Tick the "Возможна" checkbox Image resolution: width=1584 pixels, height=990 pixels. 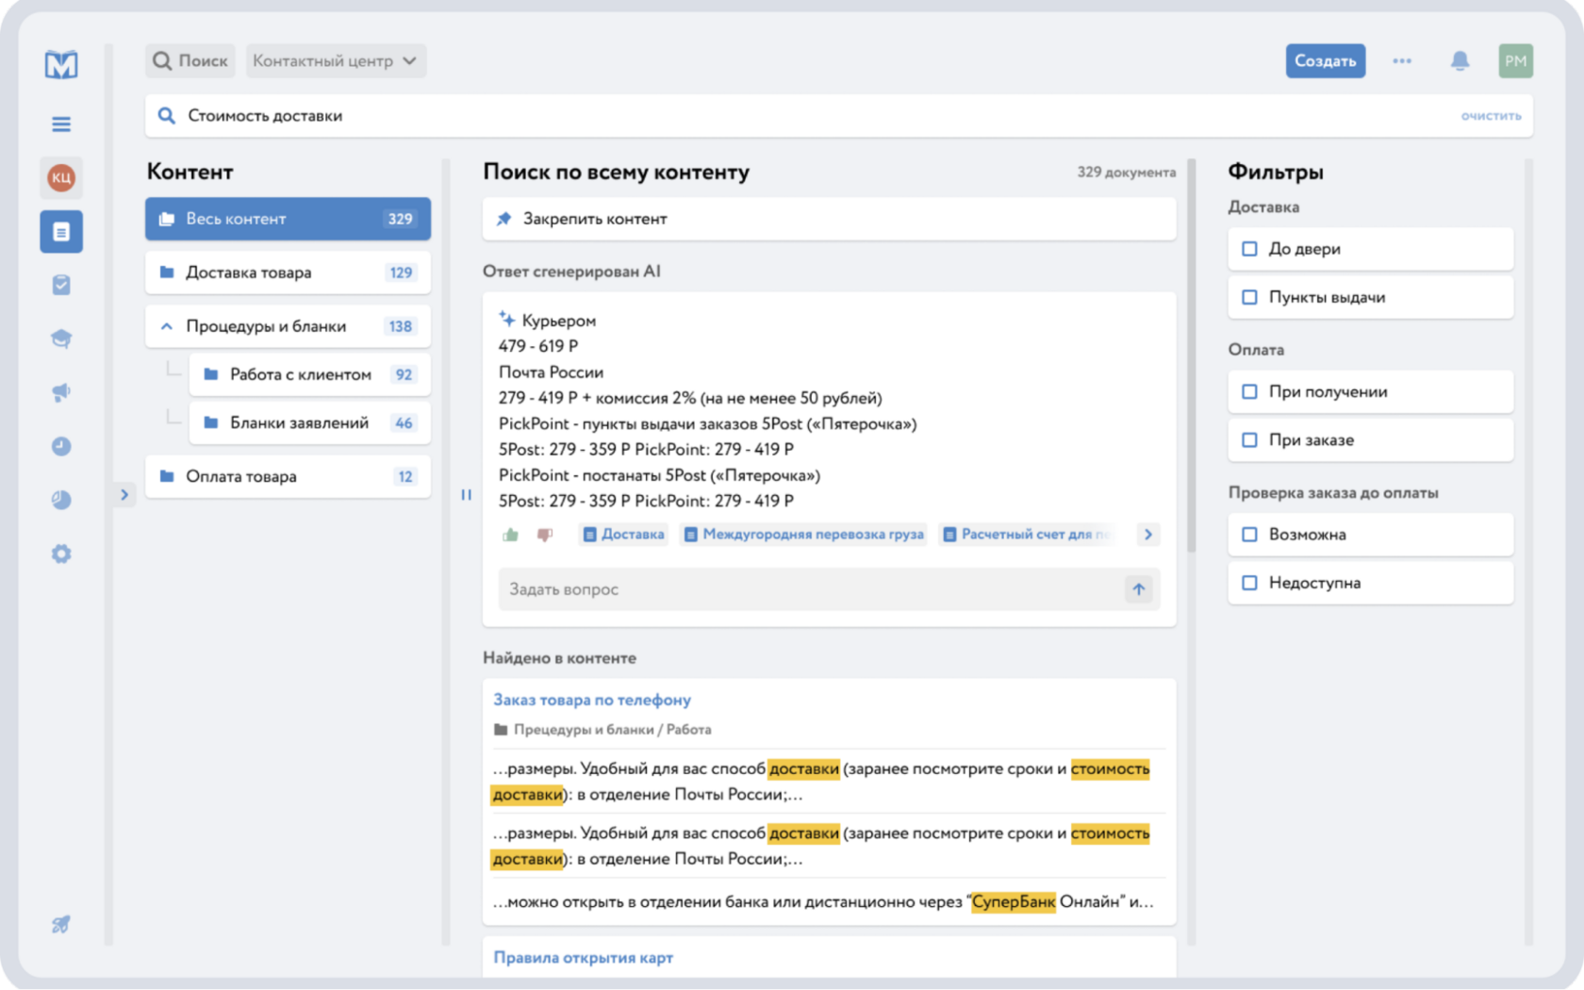coord(1250,535)
